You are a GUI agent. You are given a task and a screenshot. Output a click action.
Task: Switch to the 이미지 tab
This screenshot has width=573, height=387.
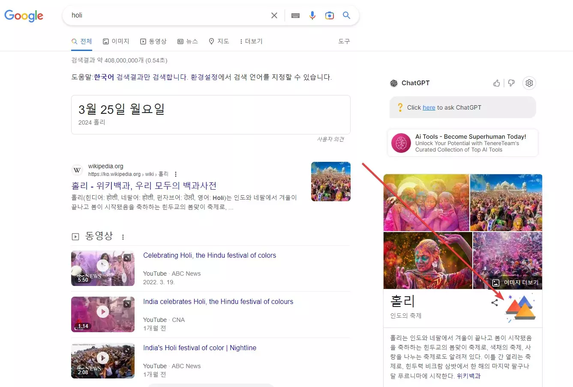116,41
